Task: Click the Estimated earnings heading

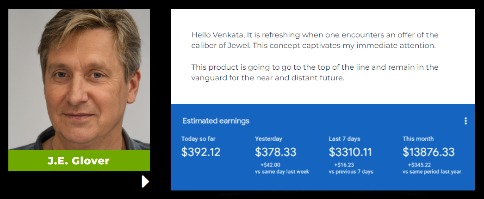Action: (216, 121)
